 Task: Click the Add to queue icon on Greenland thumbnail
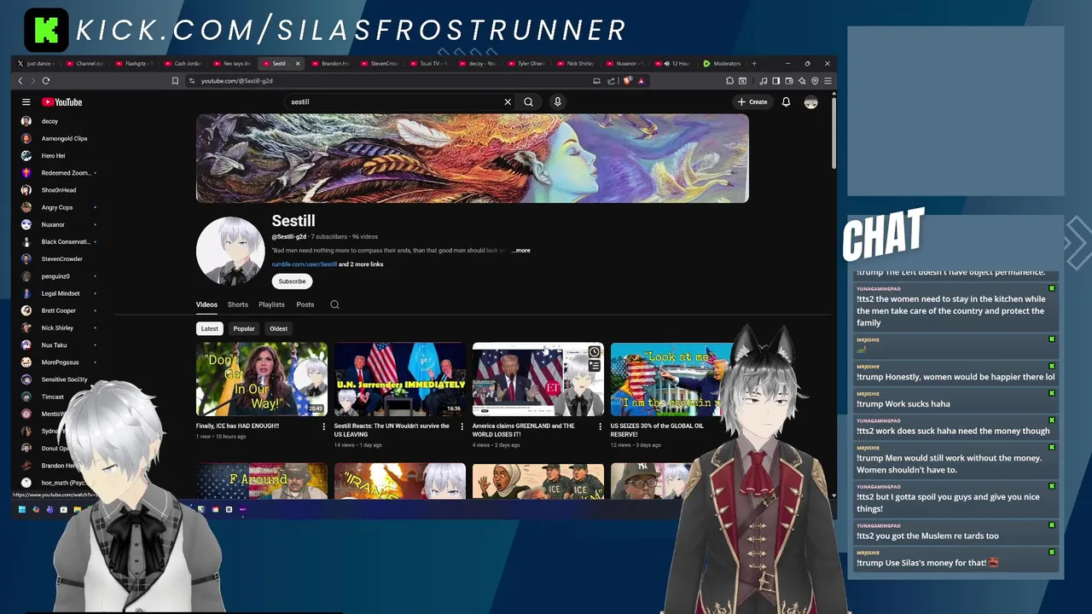tap(594, 366)
